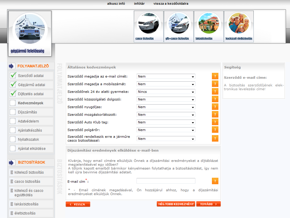
Task: Click empty box beside Kedvezmények step
Action: coord(13,103)
